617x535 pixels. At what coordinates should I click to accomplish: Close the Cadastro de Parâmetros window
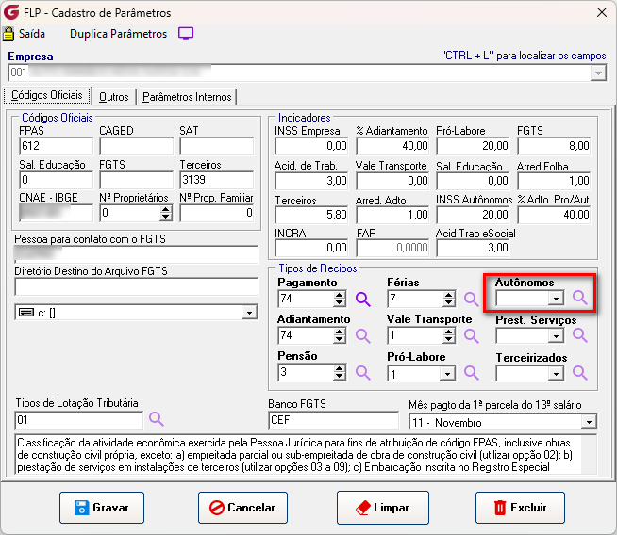(602, 12)
